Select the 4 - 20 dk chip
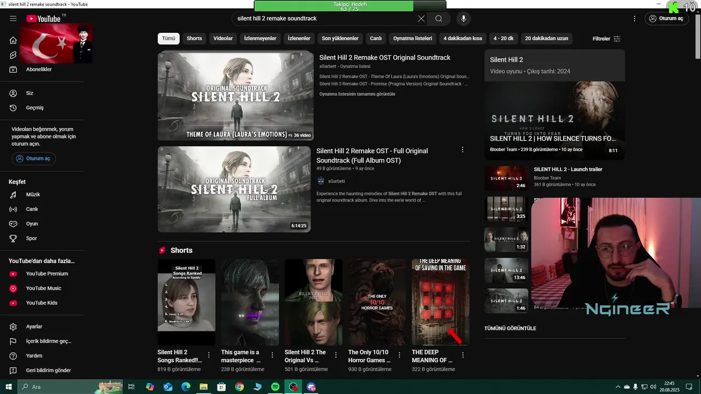 click(x=503, y=39)
